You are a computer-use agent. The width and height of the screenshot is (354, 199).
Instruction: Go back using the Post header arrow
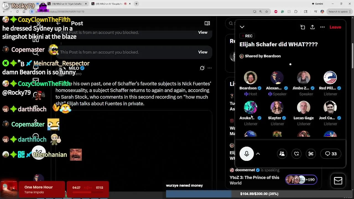(58, 23)
